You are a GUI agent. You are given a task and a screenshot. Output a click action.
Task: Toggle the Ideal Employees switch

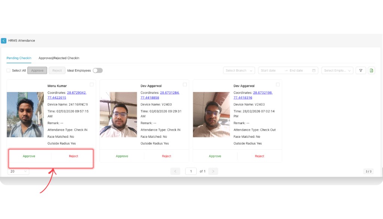click(98, 70)
